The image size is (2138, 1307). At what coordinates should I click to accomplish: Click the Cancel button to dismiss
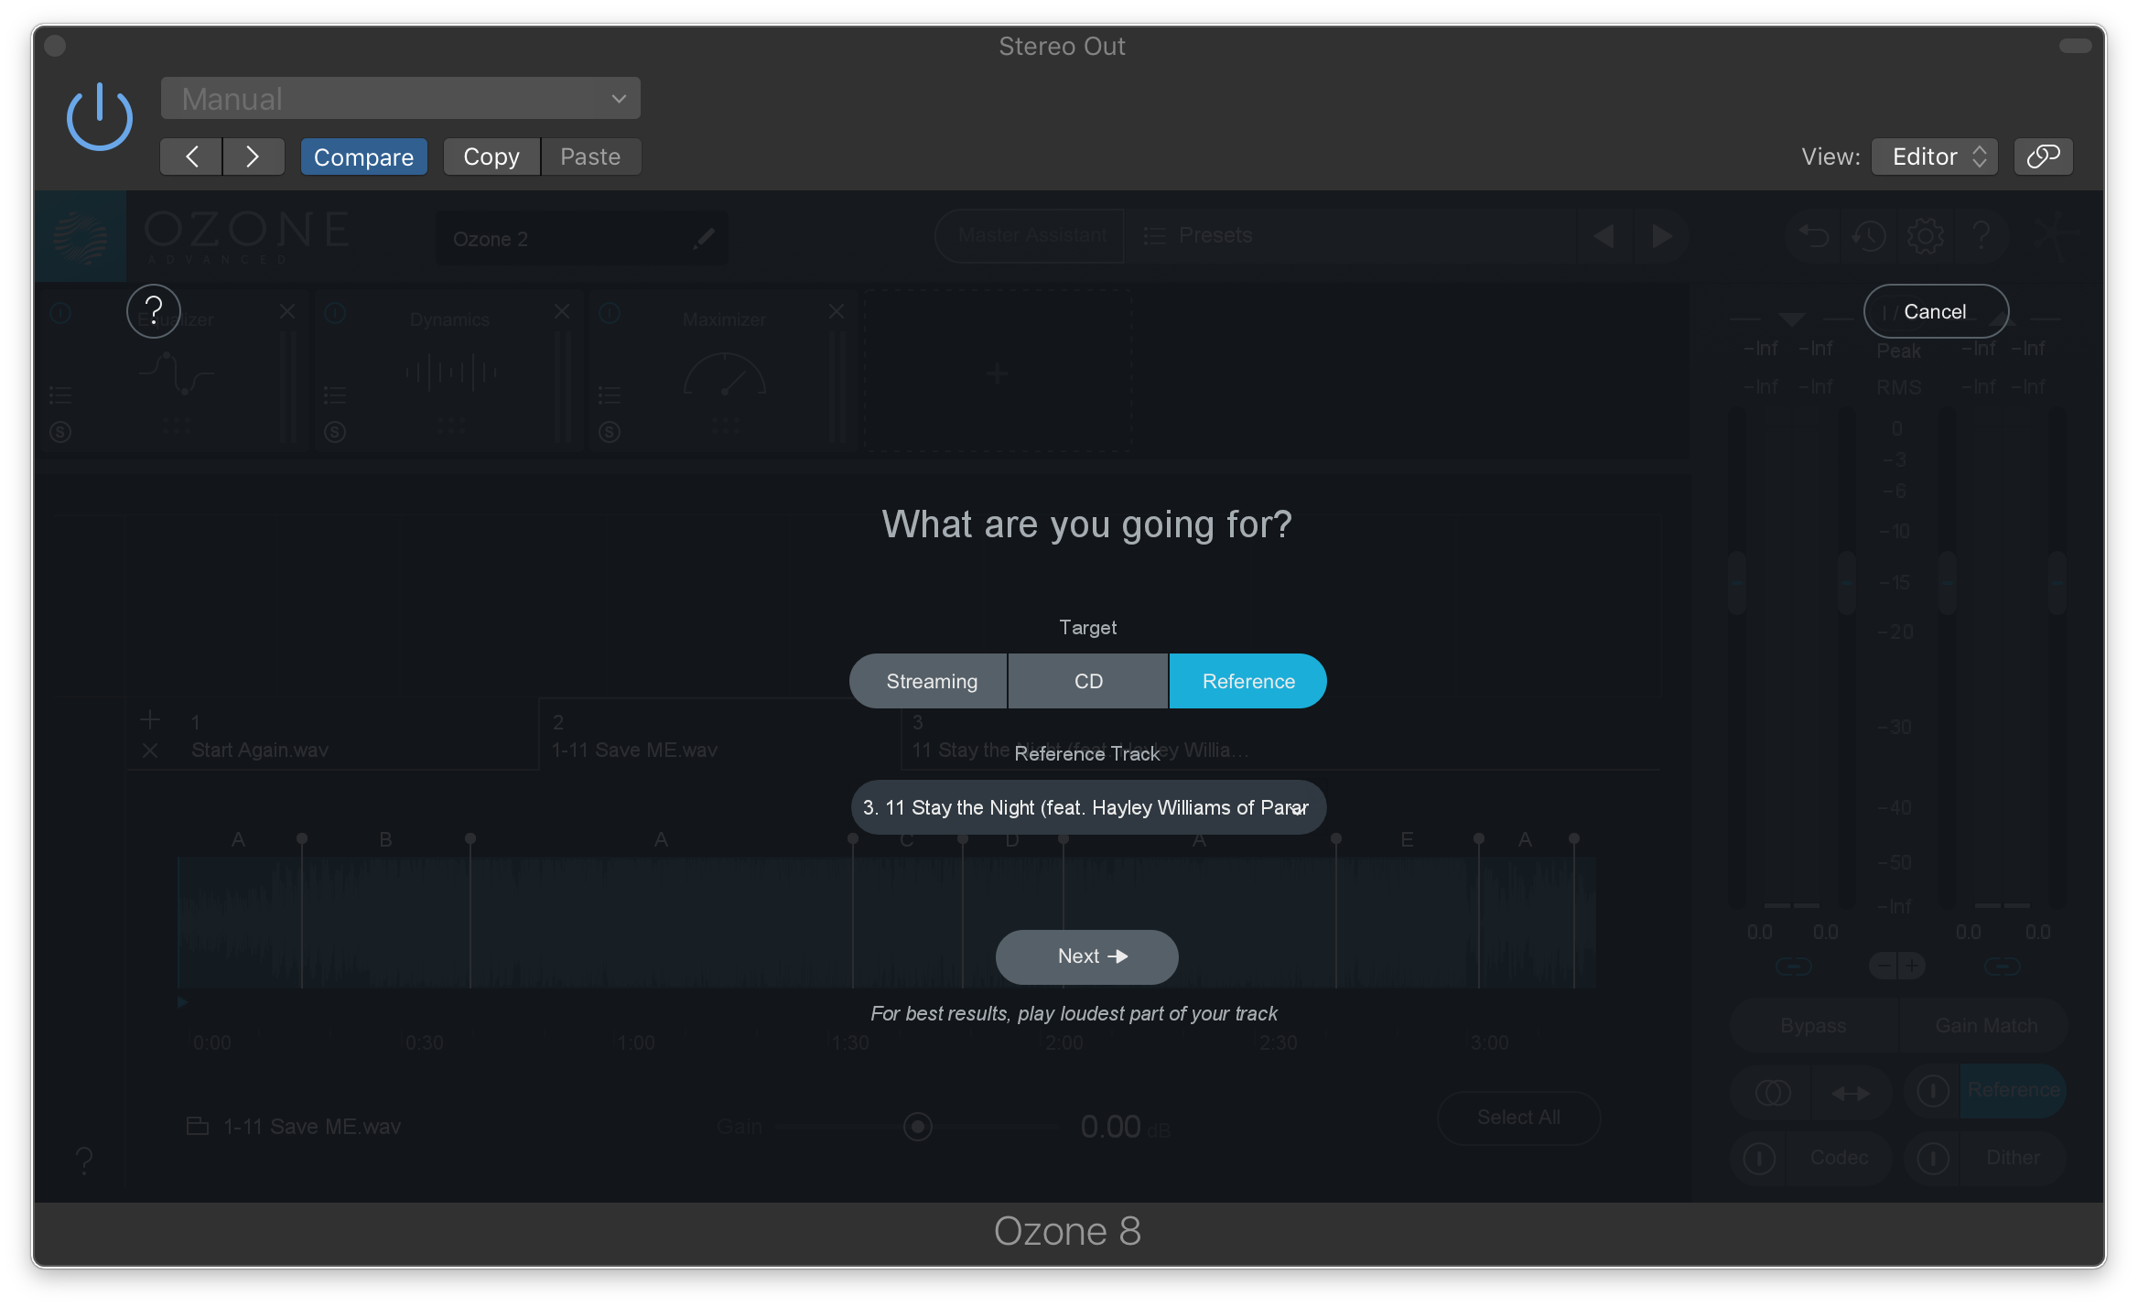[1933, 311]
